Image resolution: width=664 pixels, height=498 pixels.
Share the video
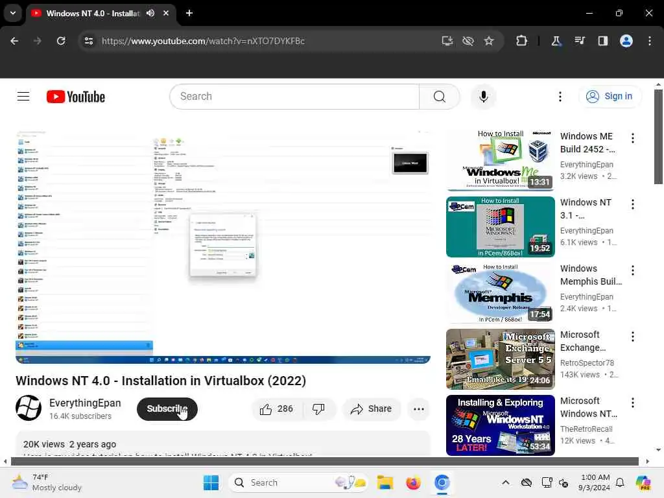(372, 409)
